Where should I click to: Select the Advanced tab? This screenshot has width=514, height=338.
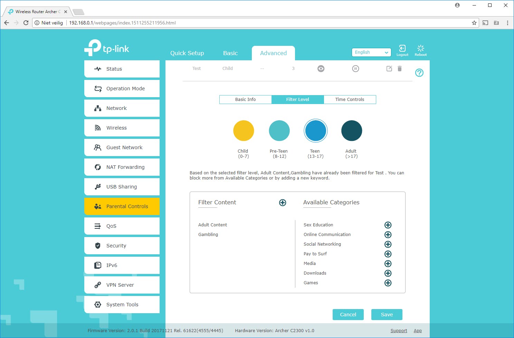(273, 53)
